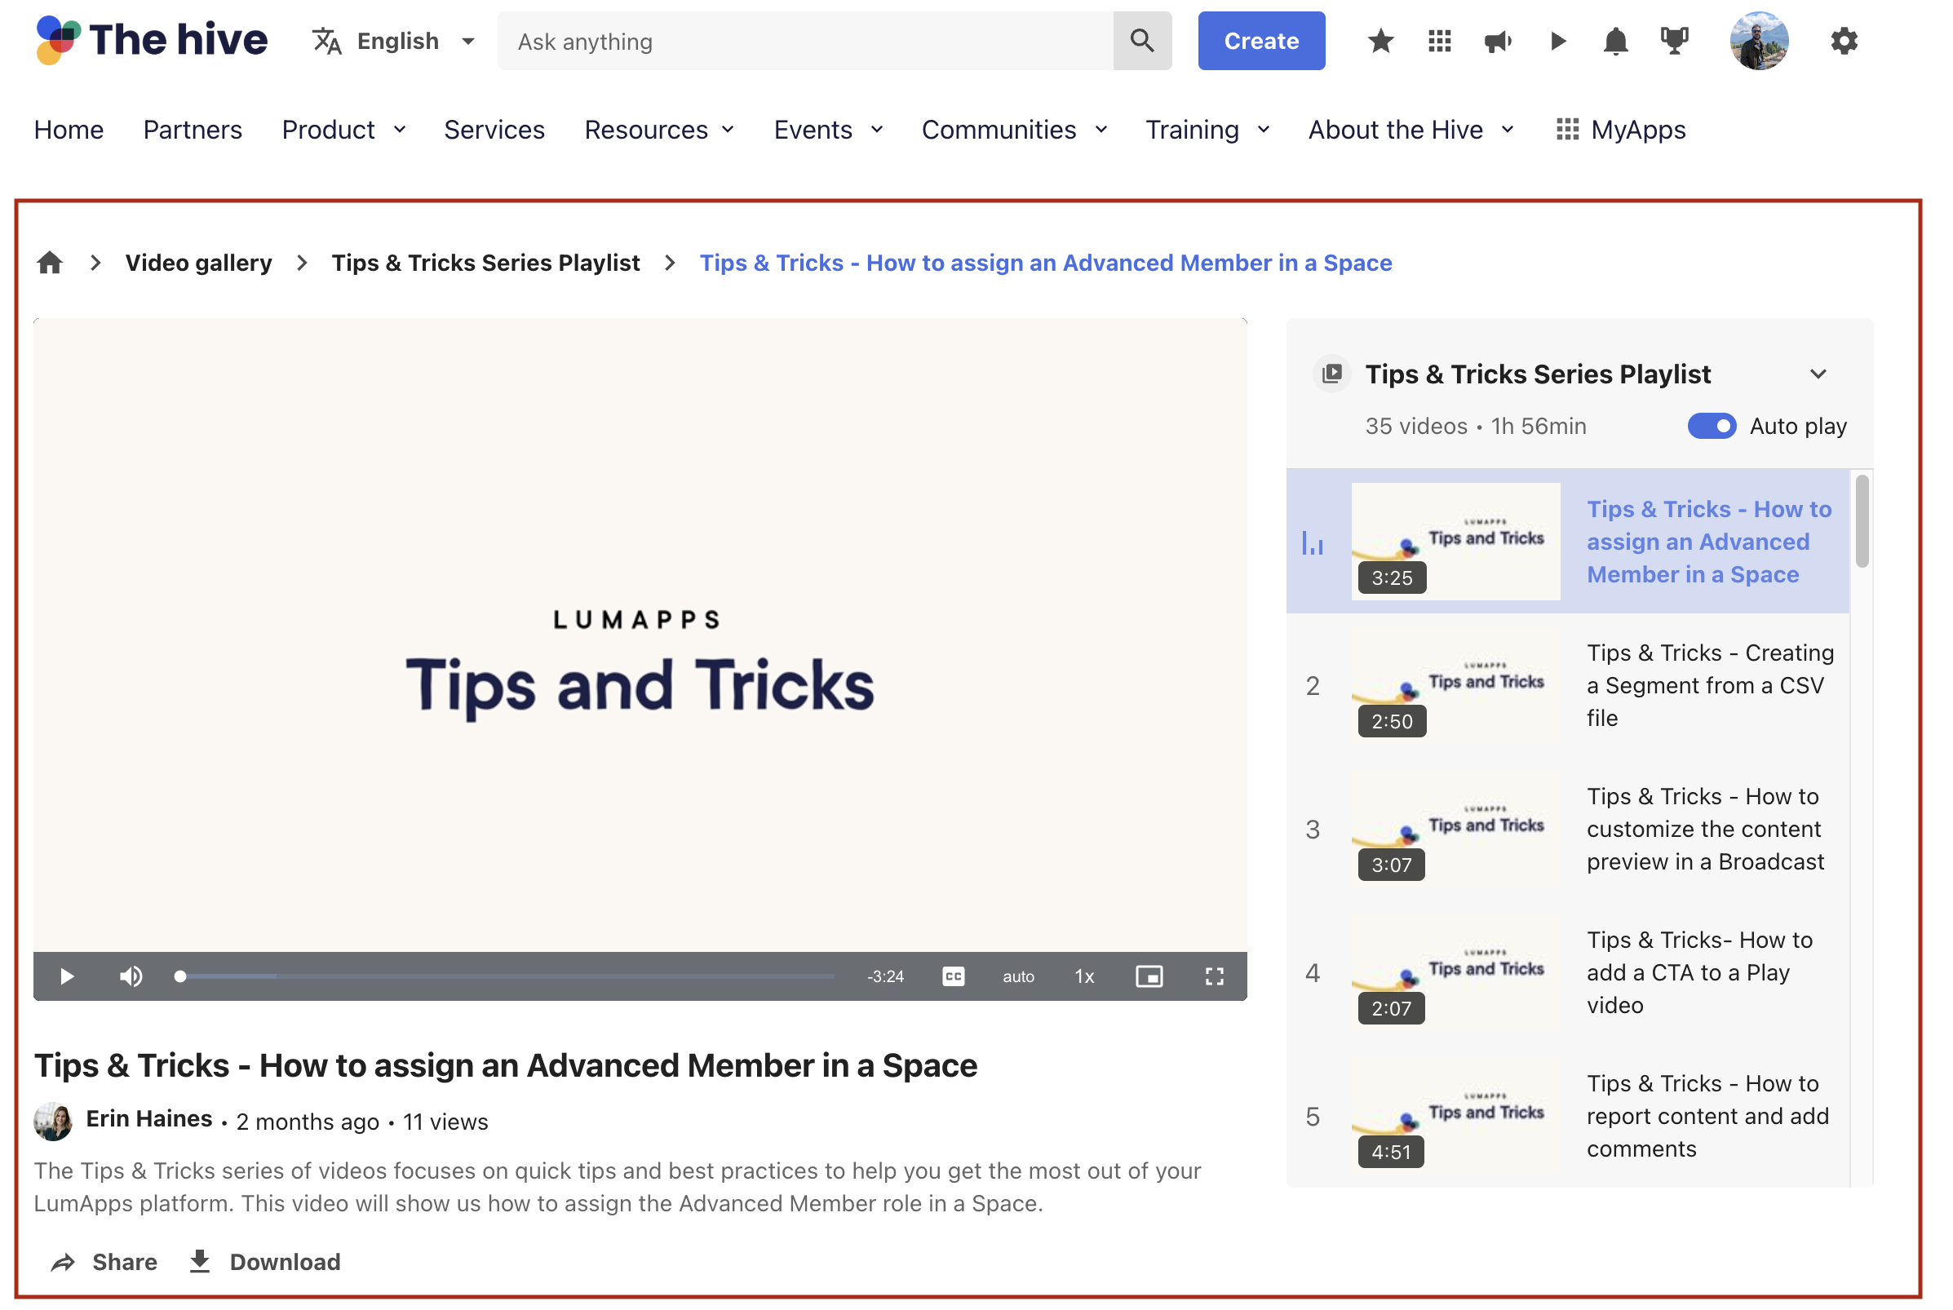Click the blue Create button
The width and height of the screenshot is (1953, 1310).
pos(1261,41)
